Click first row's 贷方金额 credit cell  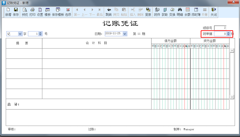pos(210,54)
